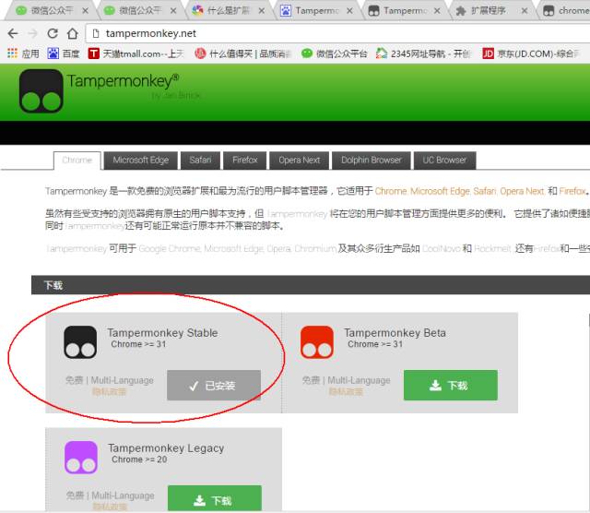
Task: Open the 百度 bookmark
Action: 64,54
